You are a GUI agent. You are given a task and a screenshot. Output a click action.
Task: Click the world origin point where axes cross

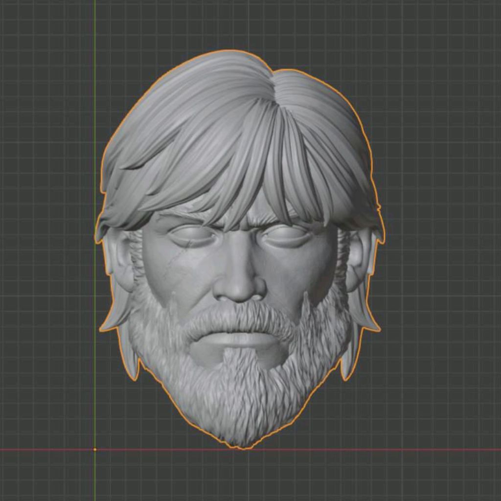coord(95,449)
